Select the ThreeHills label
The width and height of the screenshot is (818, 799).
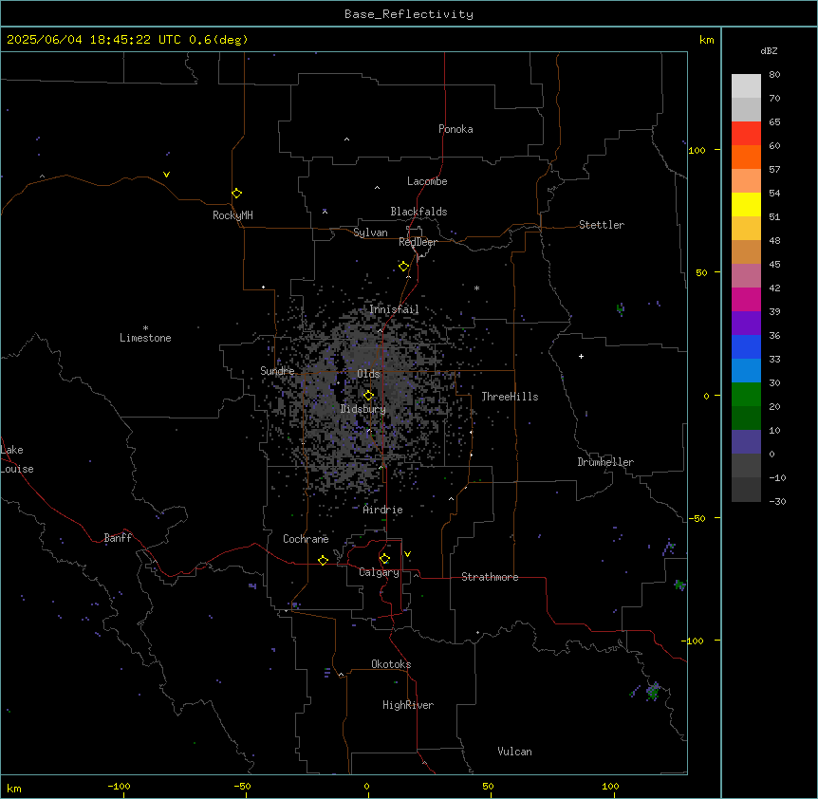click(510, 397)
